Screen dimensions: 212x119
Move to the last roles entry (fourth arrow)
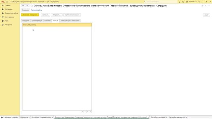(x=90, y=112)
